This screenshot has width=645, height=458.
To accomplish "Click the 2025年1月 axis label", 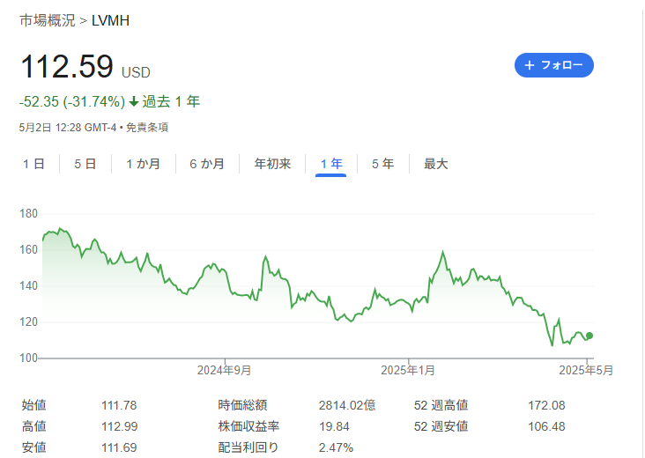I will [408, 371].
